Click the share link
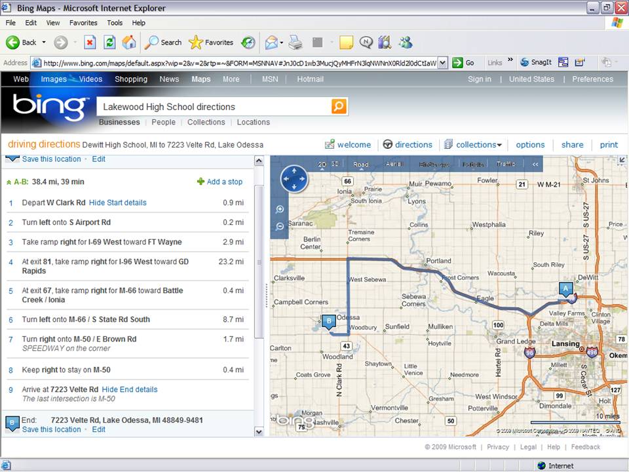629x472 pixels. point(573,144)
